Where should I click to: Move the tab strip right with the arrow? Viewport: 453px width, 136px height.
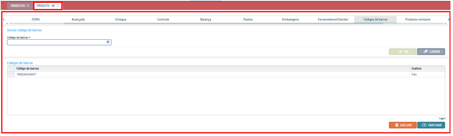point(449,19)
